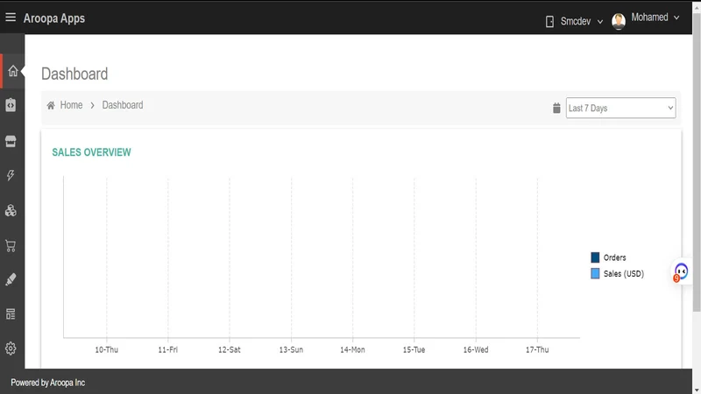Open the chat widget with notification badge
The height and width of the screenshot is (394, 701).
(x=681, y=271)
